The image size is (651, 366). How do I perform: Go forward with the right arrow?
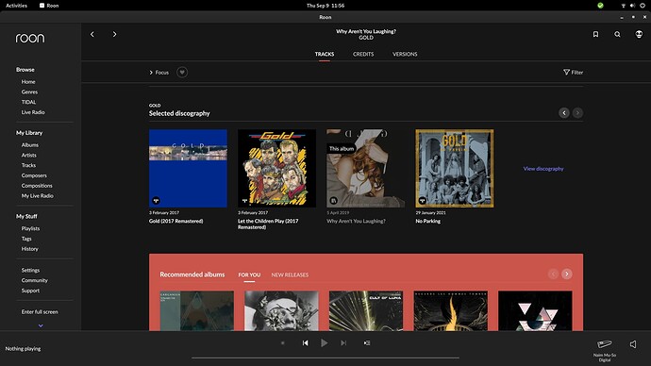point(114,35)
